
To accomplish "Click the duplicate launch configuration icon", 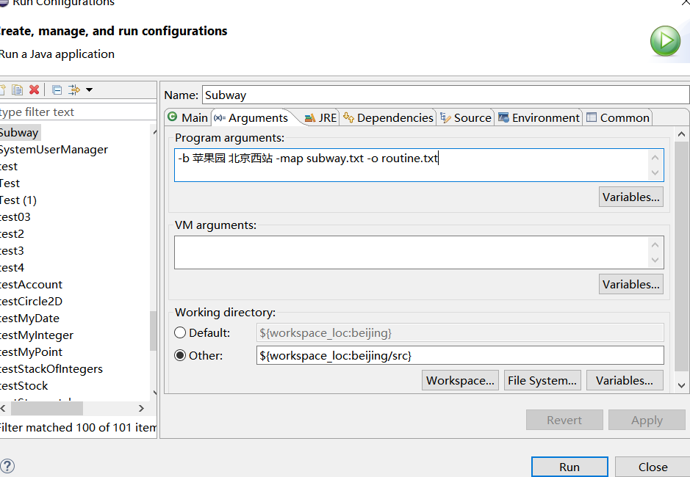I will point(18,90).
